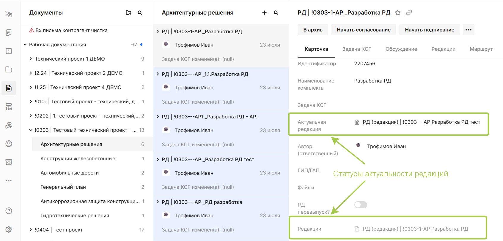
Task: Open search in Архитектурные решения panel
Action: tap(276, 13)
